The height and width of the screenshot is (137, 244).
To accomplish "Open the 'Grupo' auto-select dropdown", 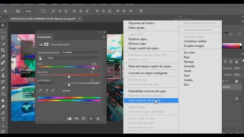I will click(30, 11).
